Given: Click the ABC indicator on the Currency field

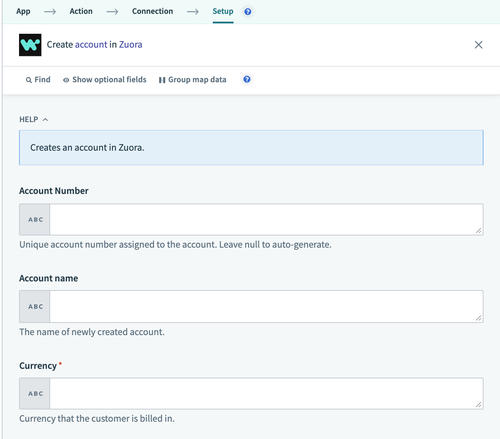Looking at the screenshot, I should point(34,393).
